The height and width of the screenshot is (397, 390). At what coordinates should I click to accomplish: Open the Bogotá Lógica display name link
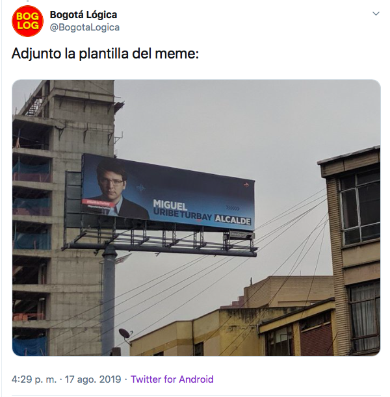[83, 15]
